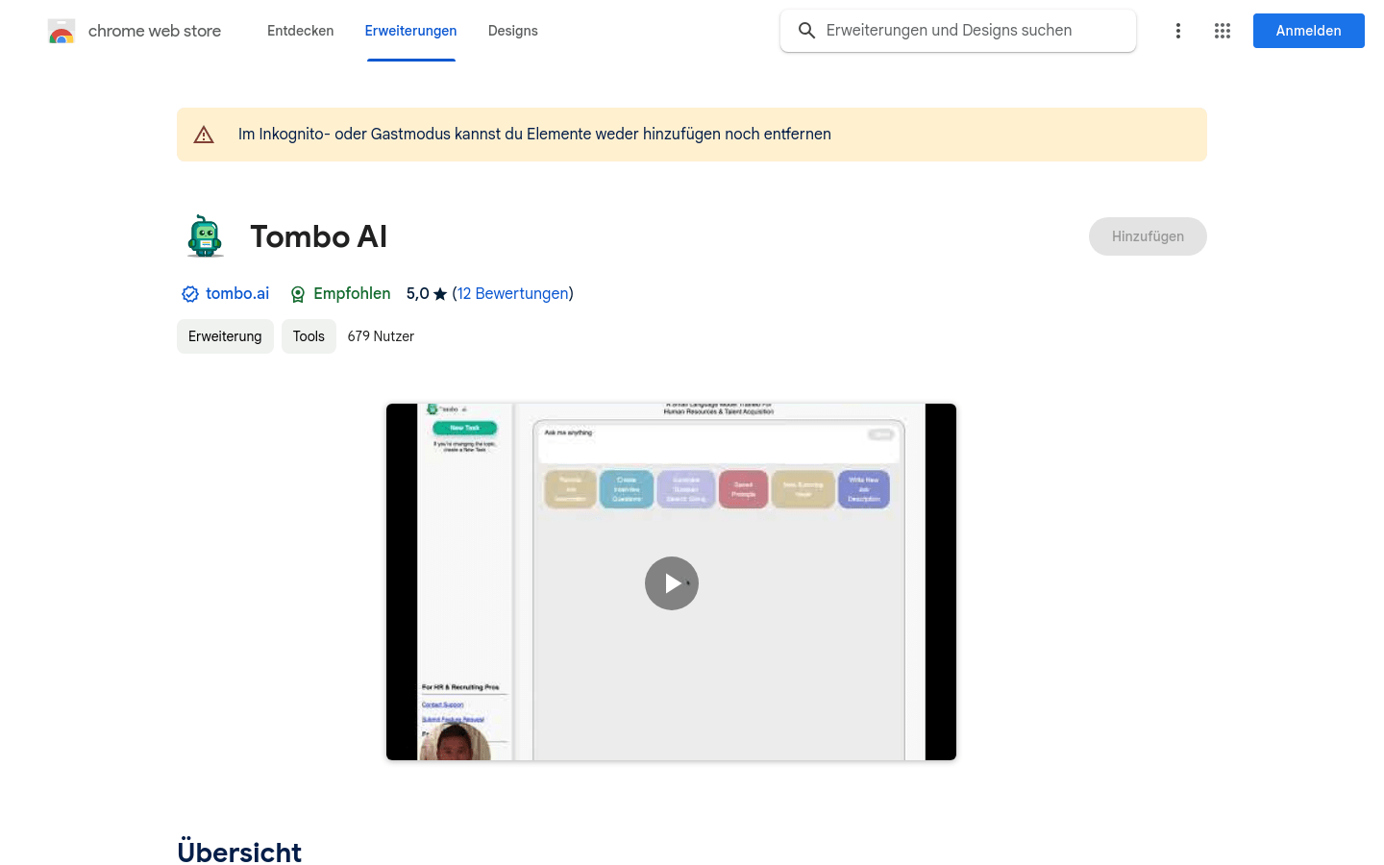
Task: Click the warning triangle icon in banner
Action: 204,135
